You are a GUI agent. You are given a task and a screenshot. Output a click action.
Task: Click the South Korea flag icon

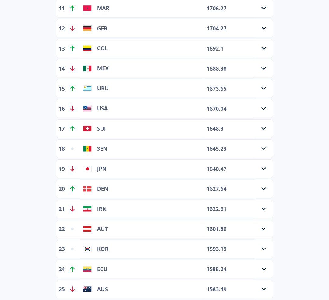coord(87,249)
